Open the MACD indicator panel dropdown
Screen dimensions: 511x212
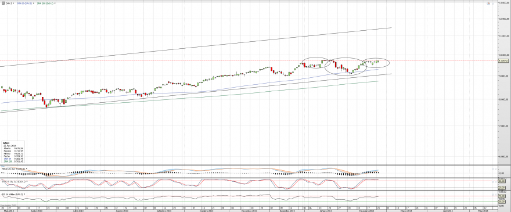click(x=27, y=168)
